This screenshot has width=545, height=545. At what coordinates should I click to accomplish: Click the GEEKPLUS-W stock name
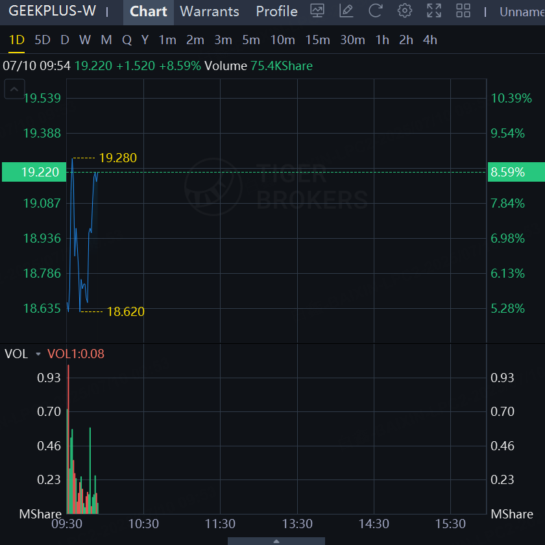52,11
